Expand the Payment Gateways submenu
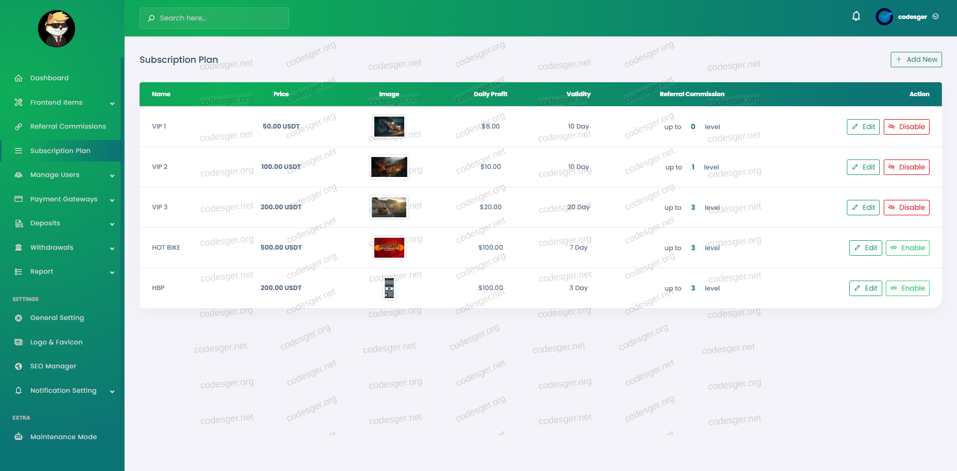 click(x=112, y=200)
